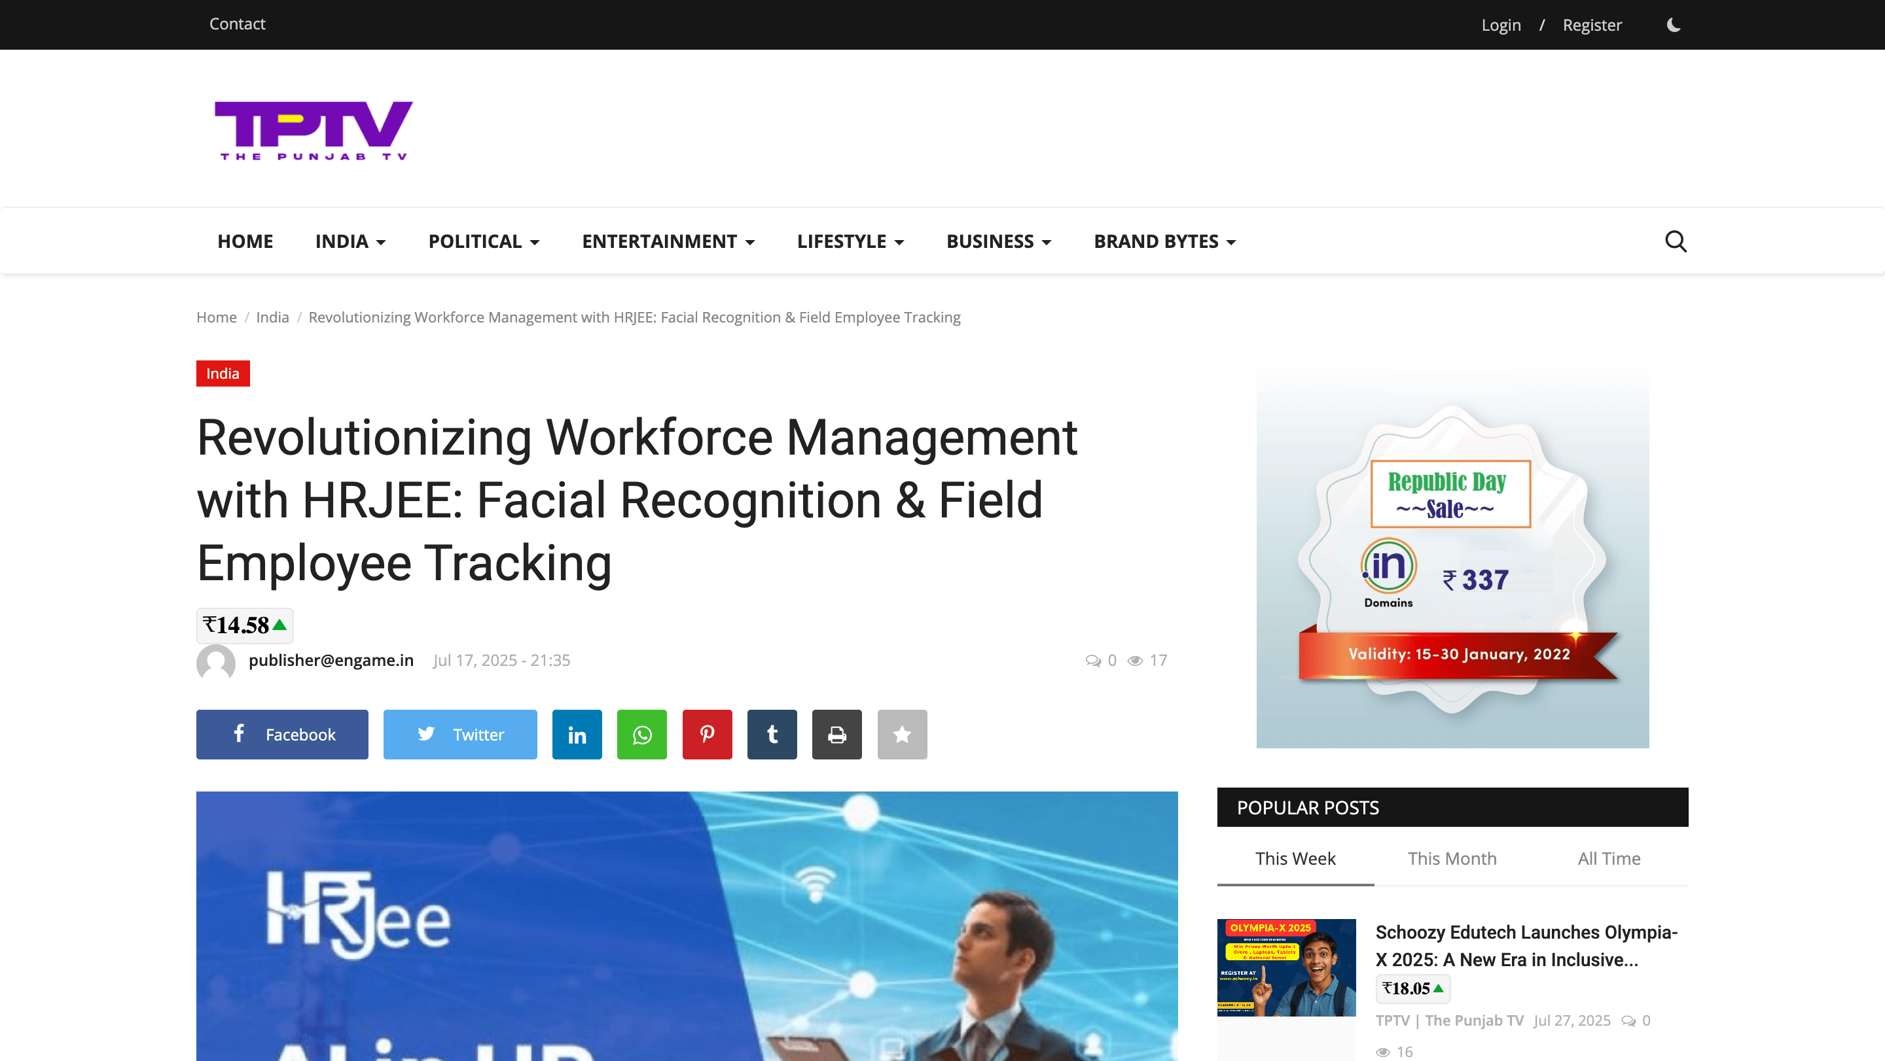Switch to This Month popular posts

coord(1452,858)
